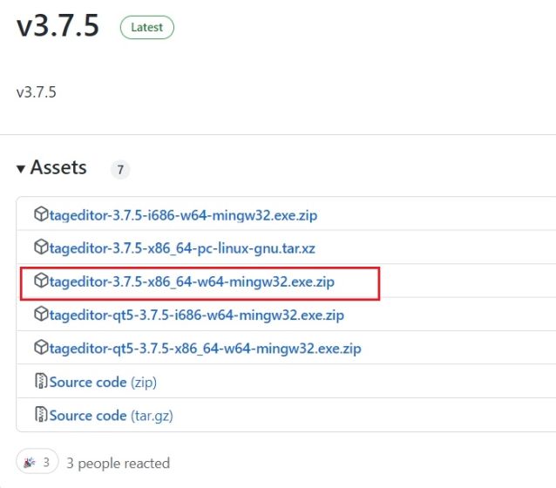Click package icon in the red highlighted row
This screenshot has height=488, width=556.
[x=41, y=281]
